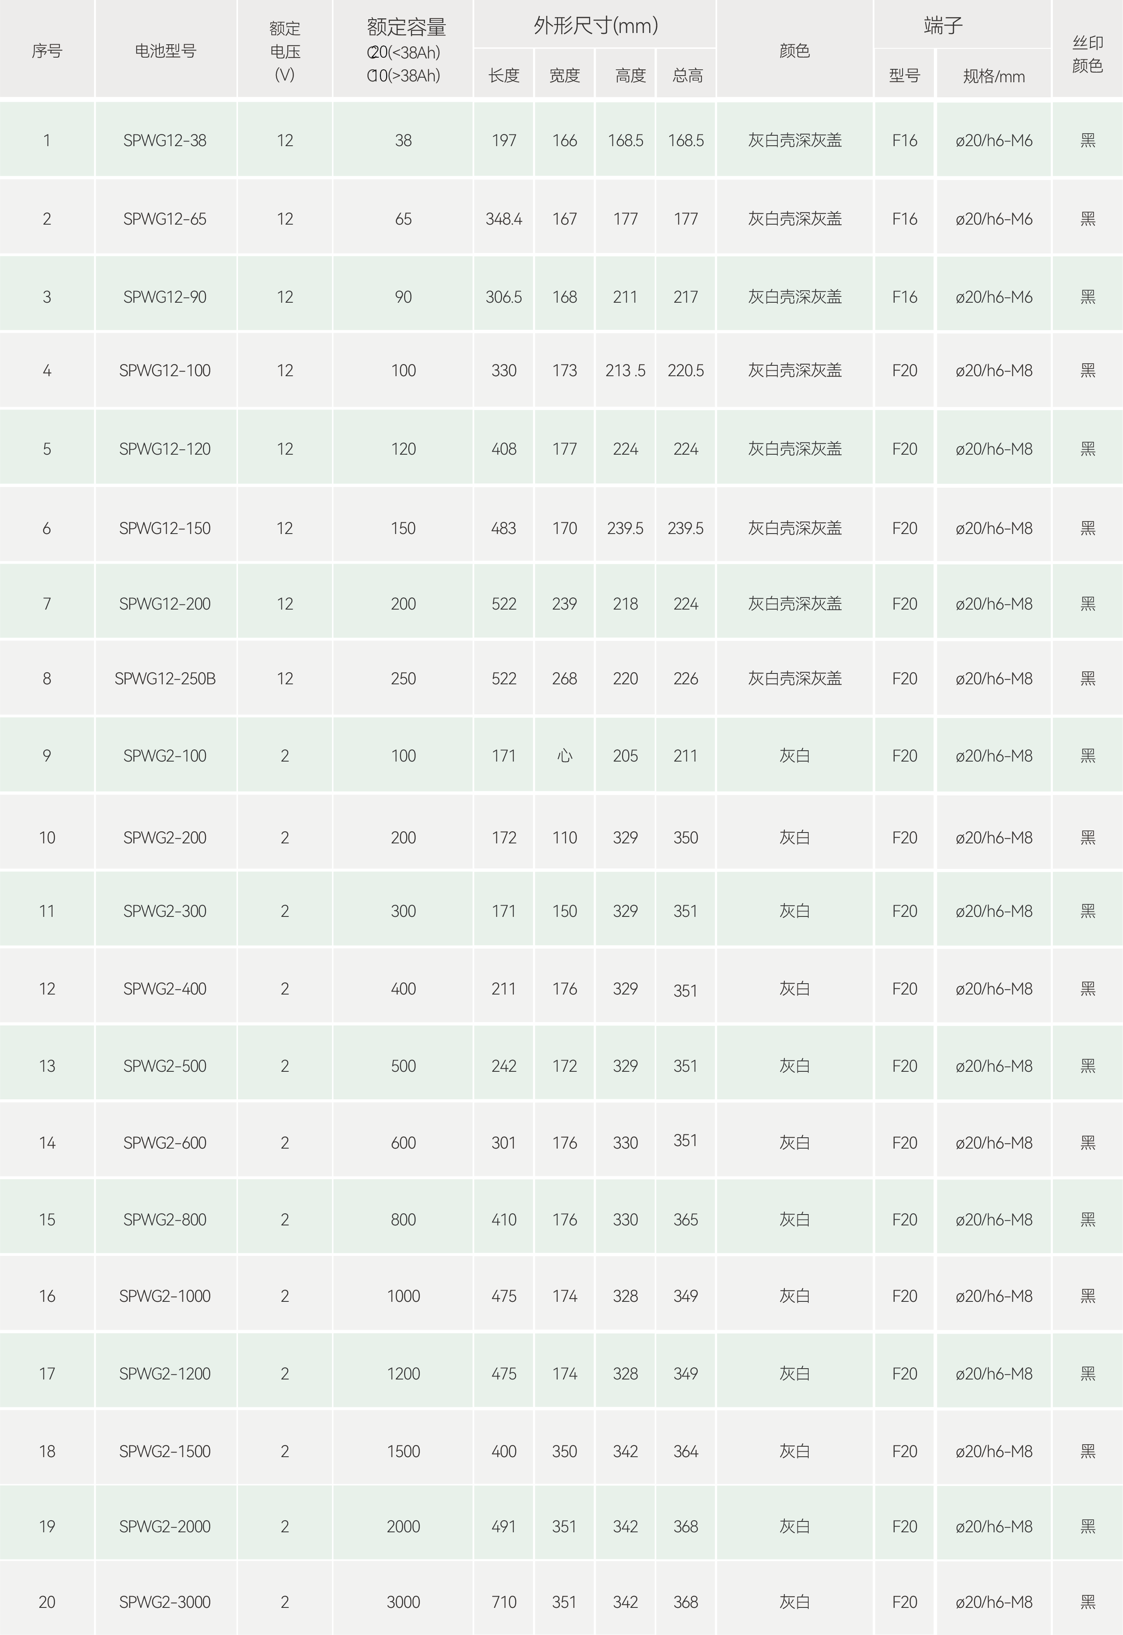Click the 710 length value
This screenshot has height=1635, width=1123.
point(504,1602)
